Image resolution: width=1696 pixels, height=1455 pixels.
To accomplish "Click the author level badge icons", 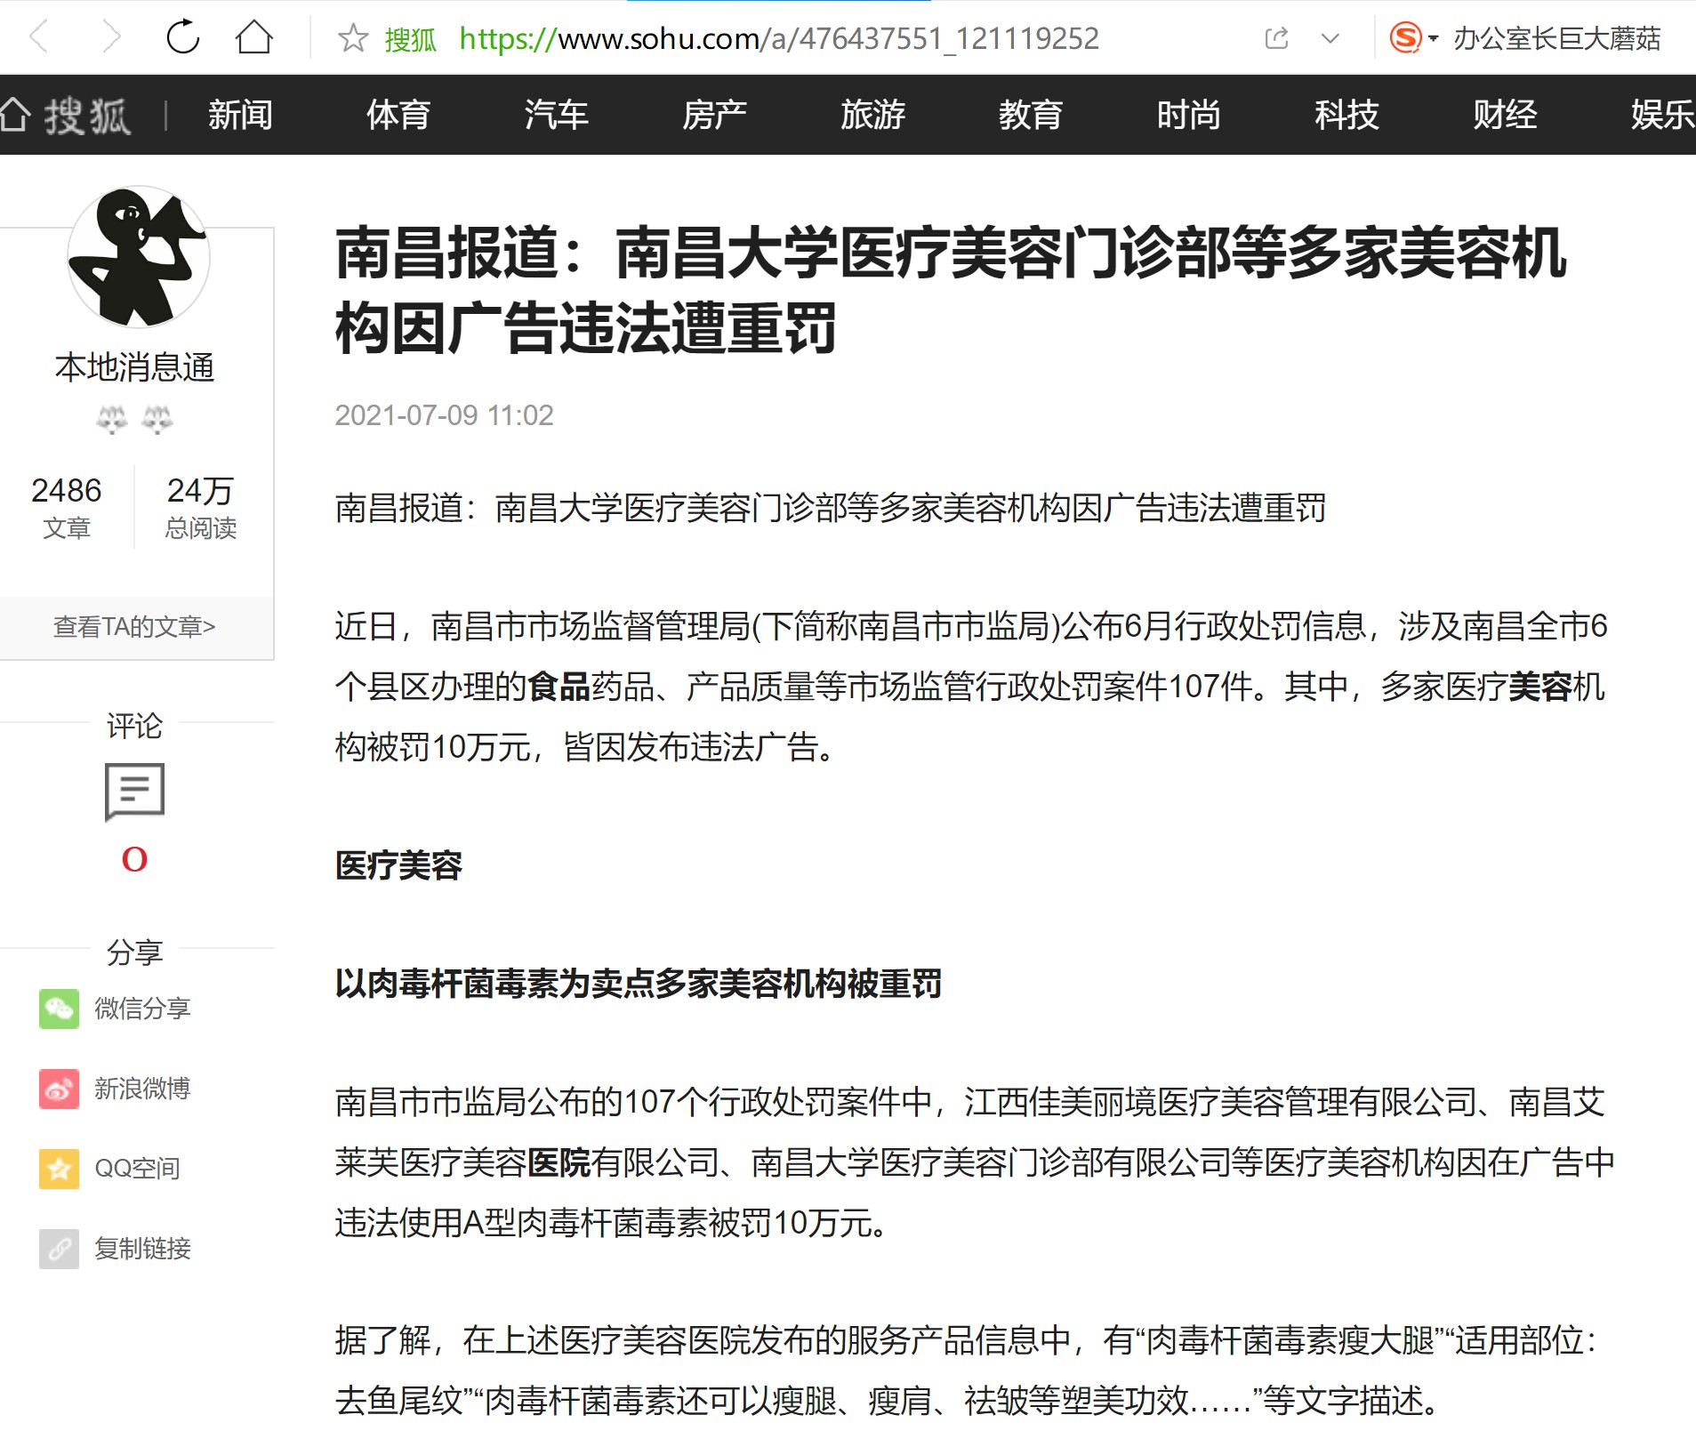I will (x=134, y=419).
